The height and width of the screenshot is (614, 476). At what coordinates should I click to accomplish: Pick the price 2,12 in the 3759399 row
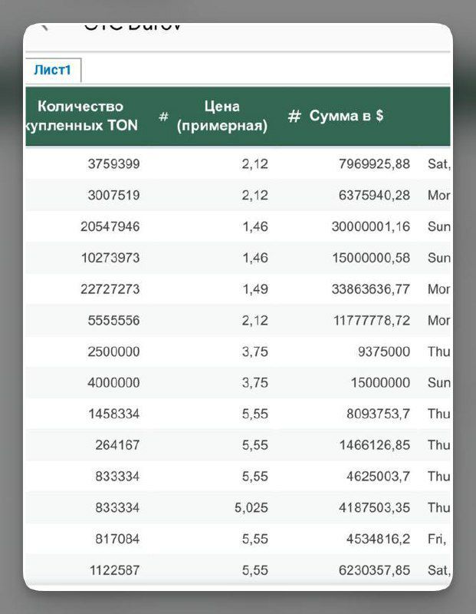[255, 163]
